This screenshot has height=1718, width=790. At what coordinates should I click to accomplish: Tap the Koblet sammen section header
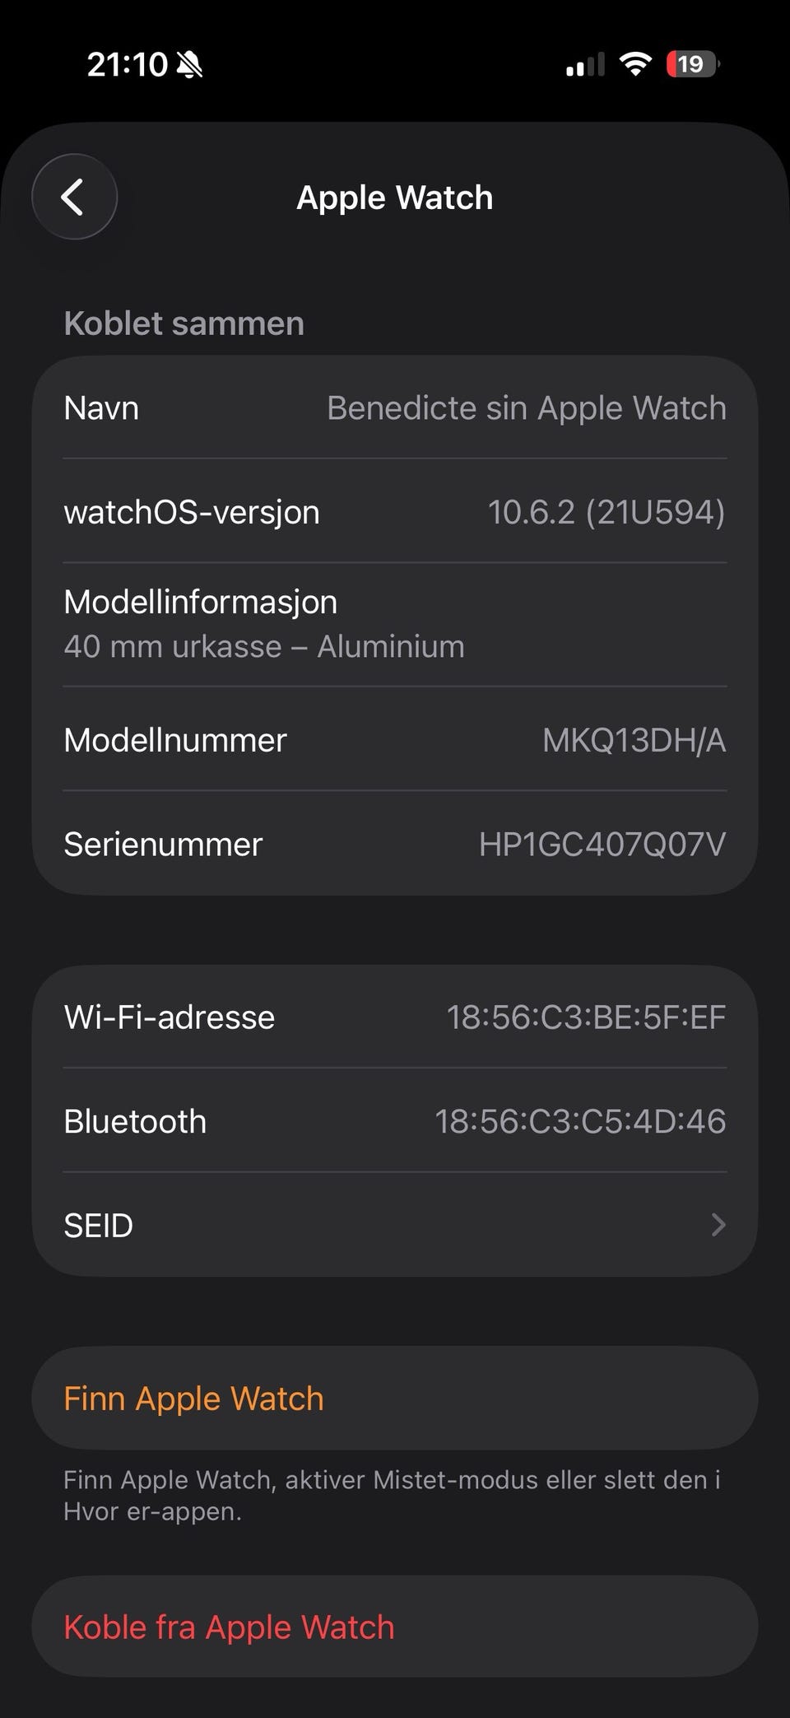click(x=184, y=324)
